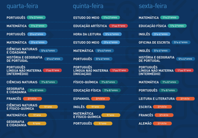This screenshot has width=198, height=138.
Task: Select Ciências Naturais e Cidadania entry
Action: coord(22,51)
